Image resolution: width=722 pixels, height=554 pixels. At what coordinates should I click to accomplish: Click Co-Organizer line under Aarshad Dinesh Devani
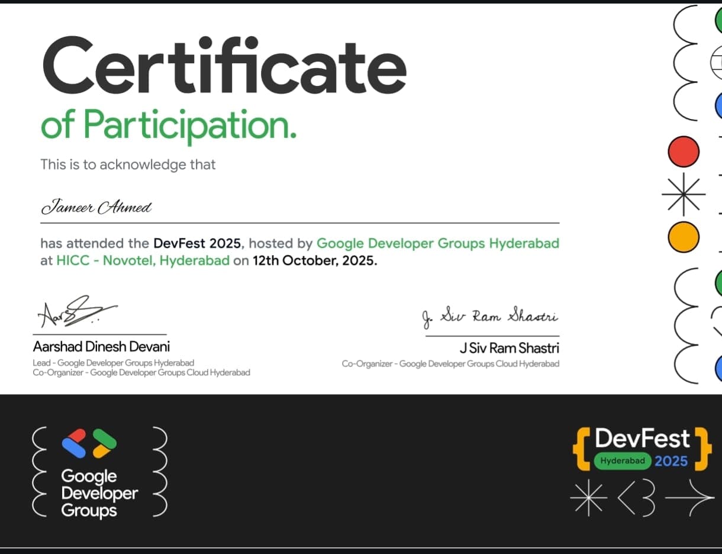[x=141, y=373]
